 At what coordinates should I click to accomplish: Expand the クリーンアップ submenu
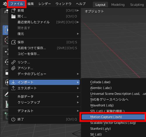pyautogui.click(x=44, y=102)
